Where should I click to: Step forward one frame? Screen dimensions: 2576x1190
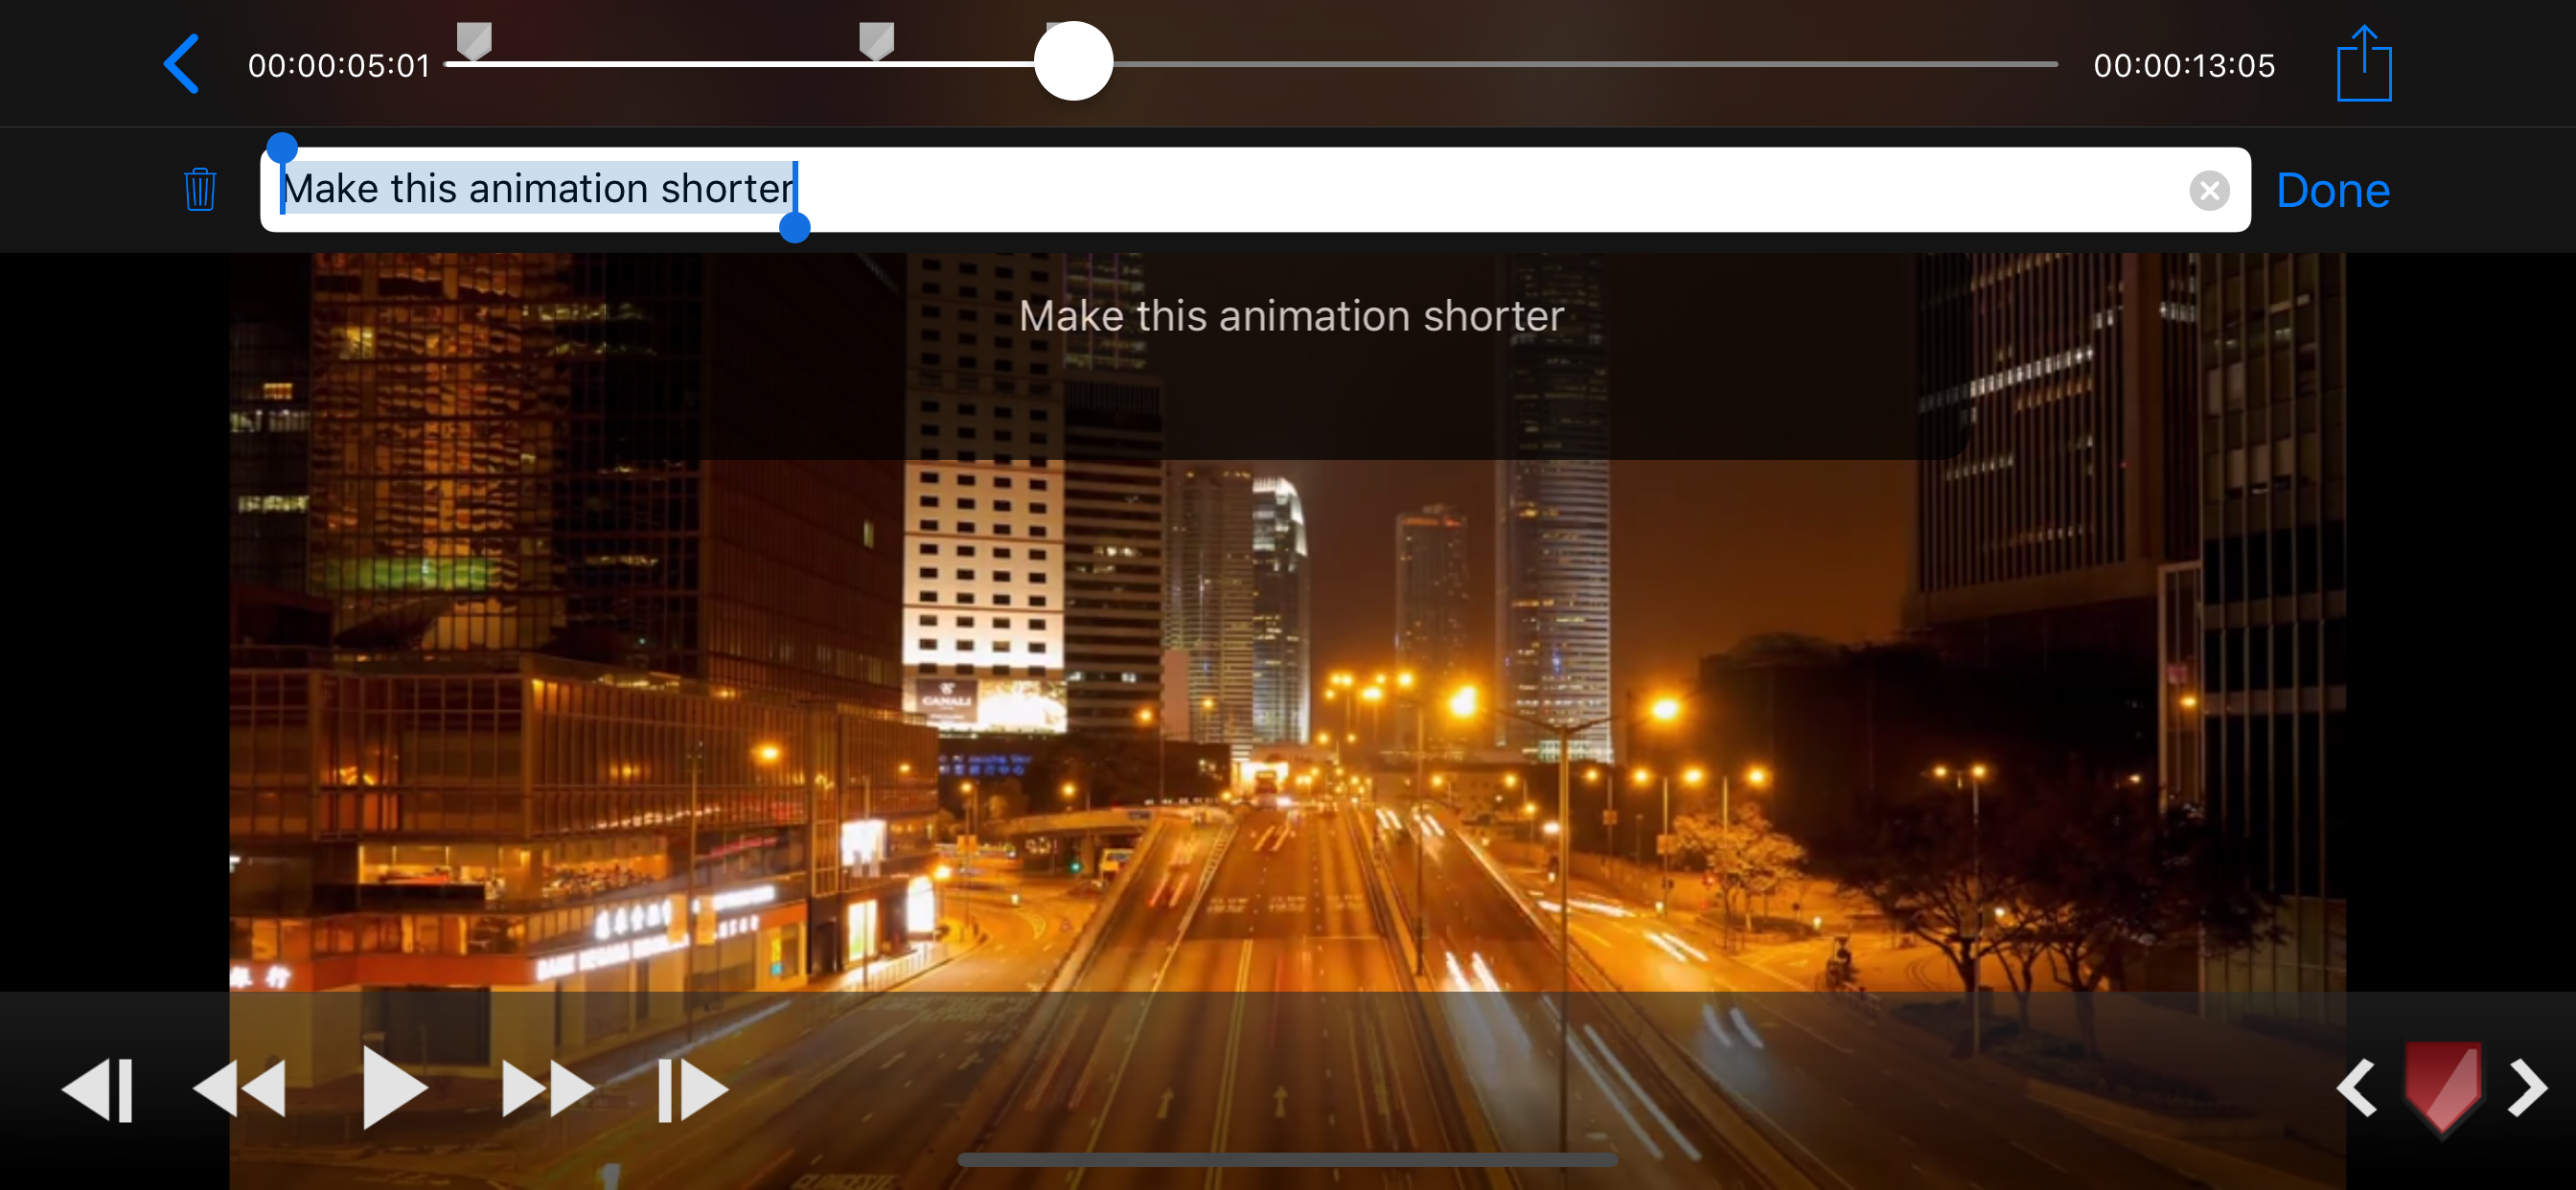[x=692, y=1088]
